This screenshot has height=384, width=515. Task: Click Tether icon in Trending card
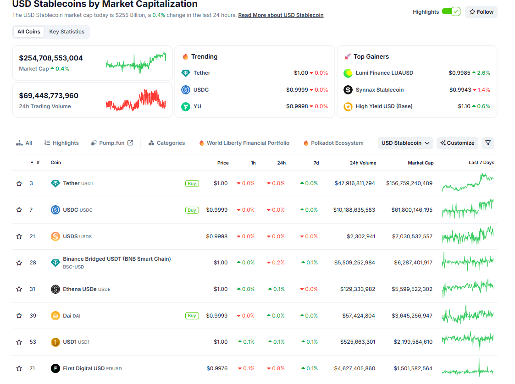186,73
